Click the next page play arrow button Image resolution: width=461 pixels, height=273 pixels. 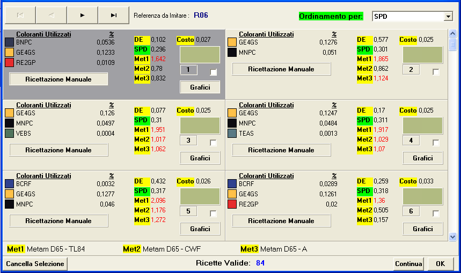(82, 16)
